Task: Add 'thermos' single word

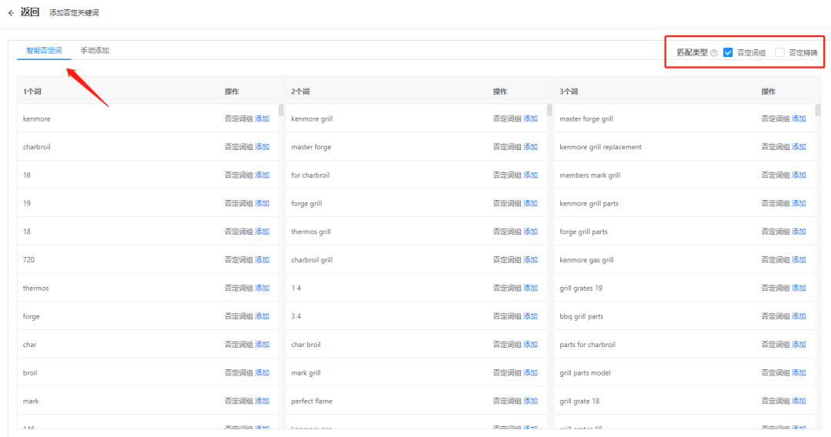Action: pyautogui.click(x=262, y=289)
